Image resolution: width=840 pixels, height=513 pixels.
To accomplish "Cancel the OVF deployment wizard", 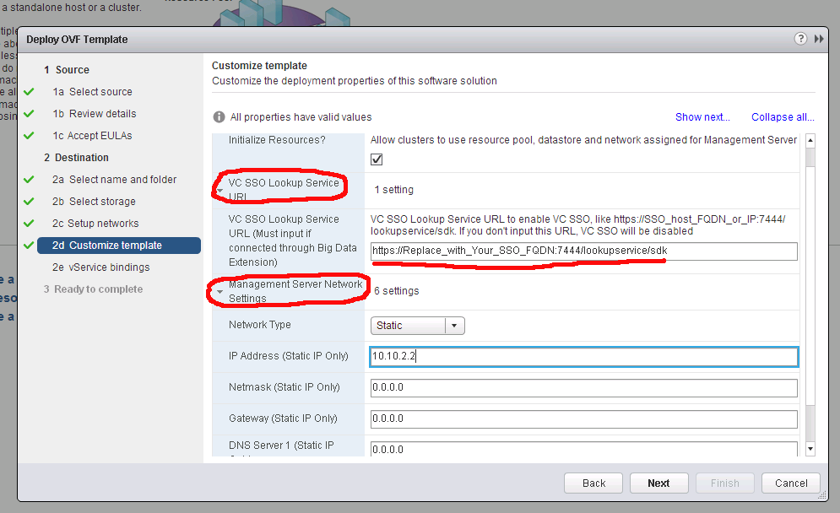I will 791,483.
